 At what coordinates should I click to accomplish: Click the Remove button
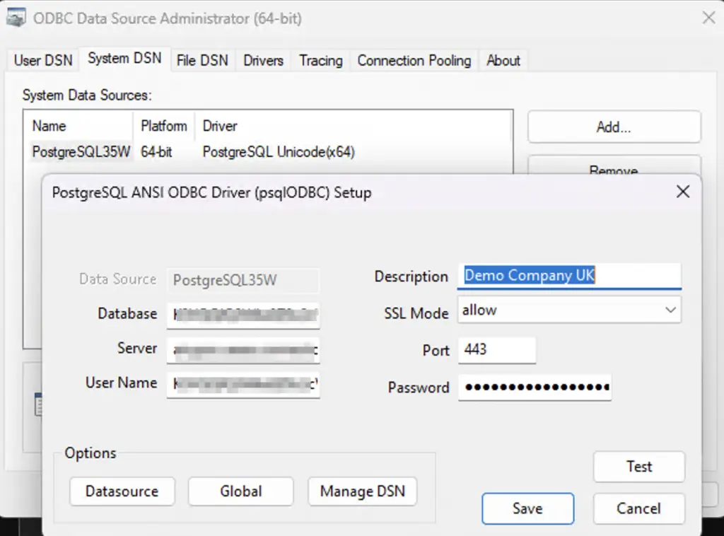pyautogui.click(x=613, y=170)
